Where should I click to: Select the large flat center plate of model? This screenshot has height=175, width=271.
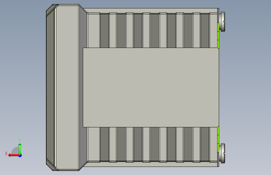pyautogui.click(x=151, y=87)
